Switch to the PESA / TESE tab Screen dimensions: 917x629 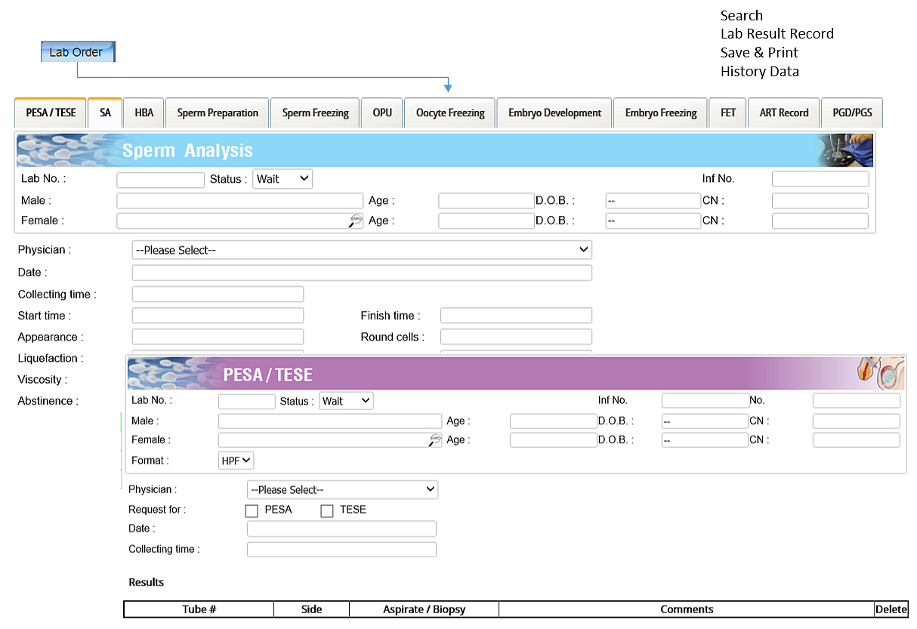click(x=51, y=113)
